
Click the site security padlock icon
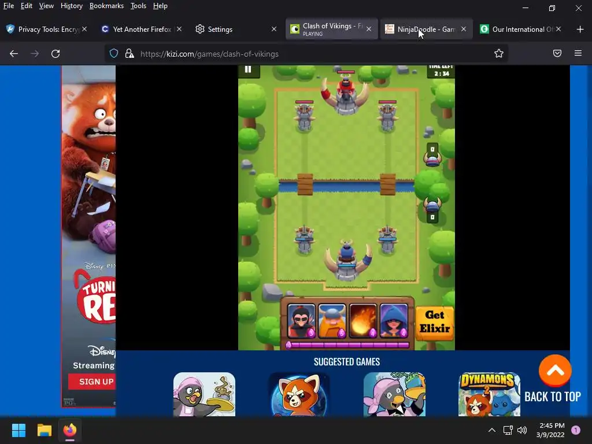click(129, 54)
